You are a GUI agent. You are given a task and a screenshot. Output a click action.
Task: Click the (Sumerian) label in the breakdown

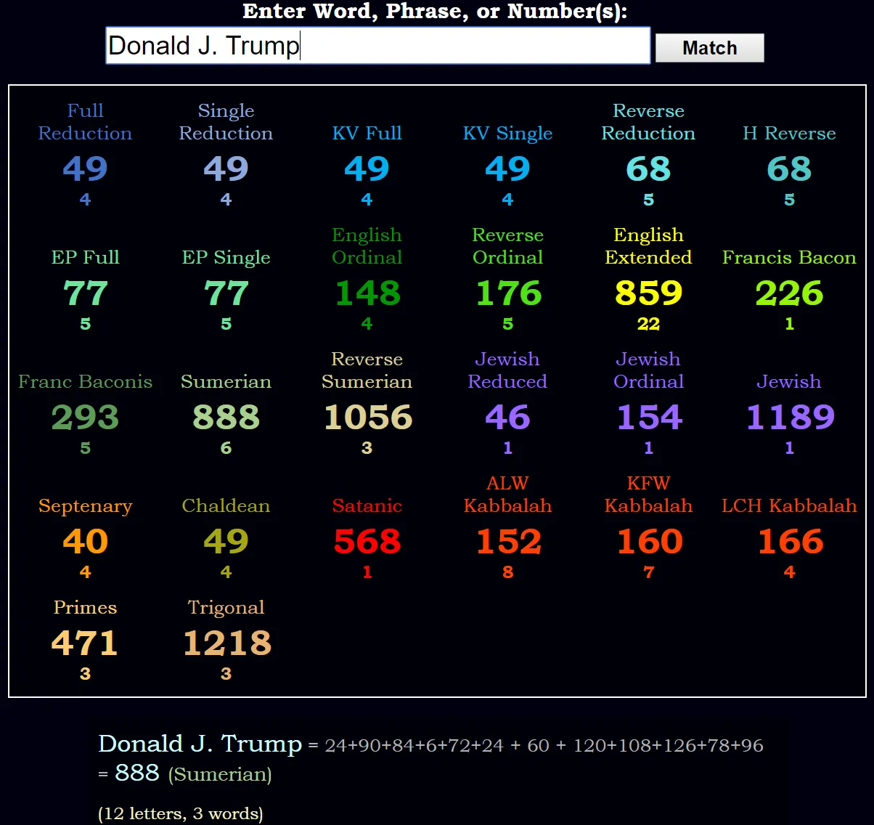click(x=220, y=775)
